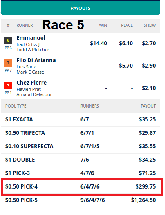The width and height of the screenshot is (165, 215).
Task: Click the PLACE column header
Action: coord(127,25)
